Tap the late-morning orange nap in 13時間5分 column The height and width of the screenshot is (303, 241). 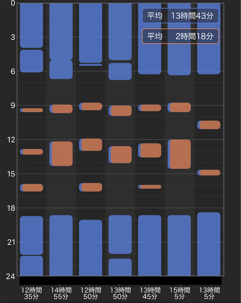(210, 125)
